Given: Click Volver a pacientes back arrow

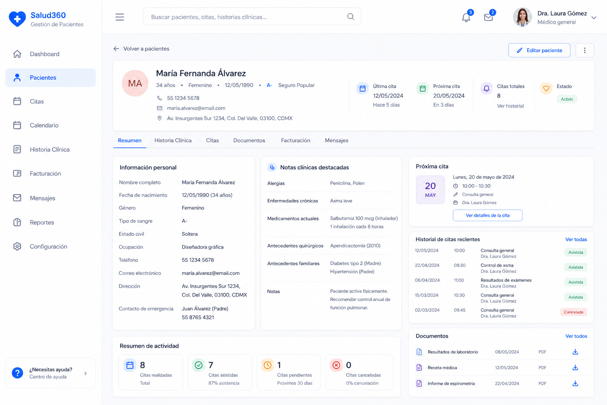Looking at the screenshot, I should click(116, 49).
